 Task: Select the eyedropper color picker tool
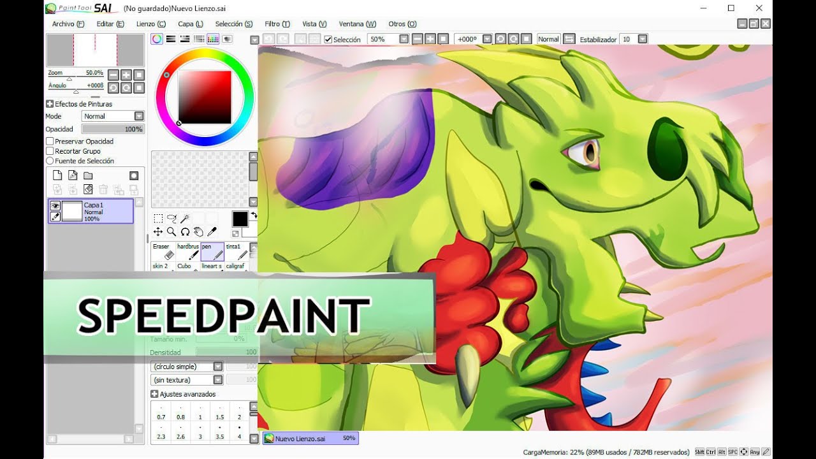click(212, 232)
